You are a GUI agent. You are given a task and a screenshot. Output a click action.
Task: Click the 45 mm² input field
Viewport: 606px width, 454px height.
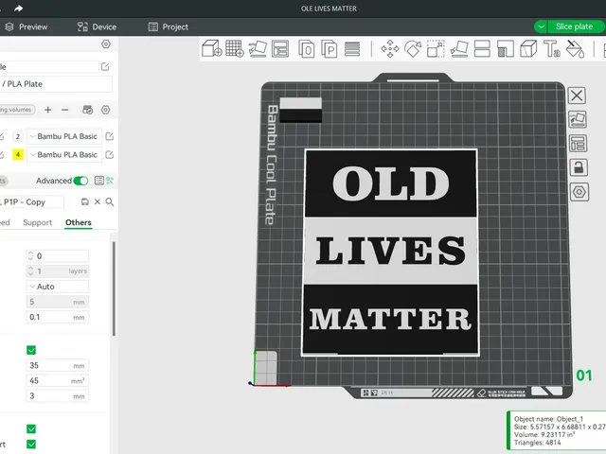point(58,380)
